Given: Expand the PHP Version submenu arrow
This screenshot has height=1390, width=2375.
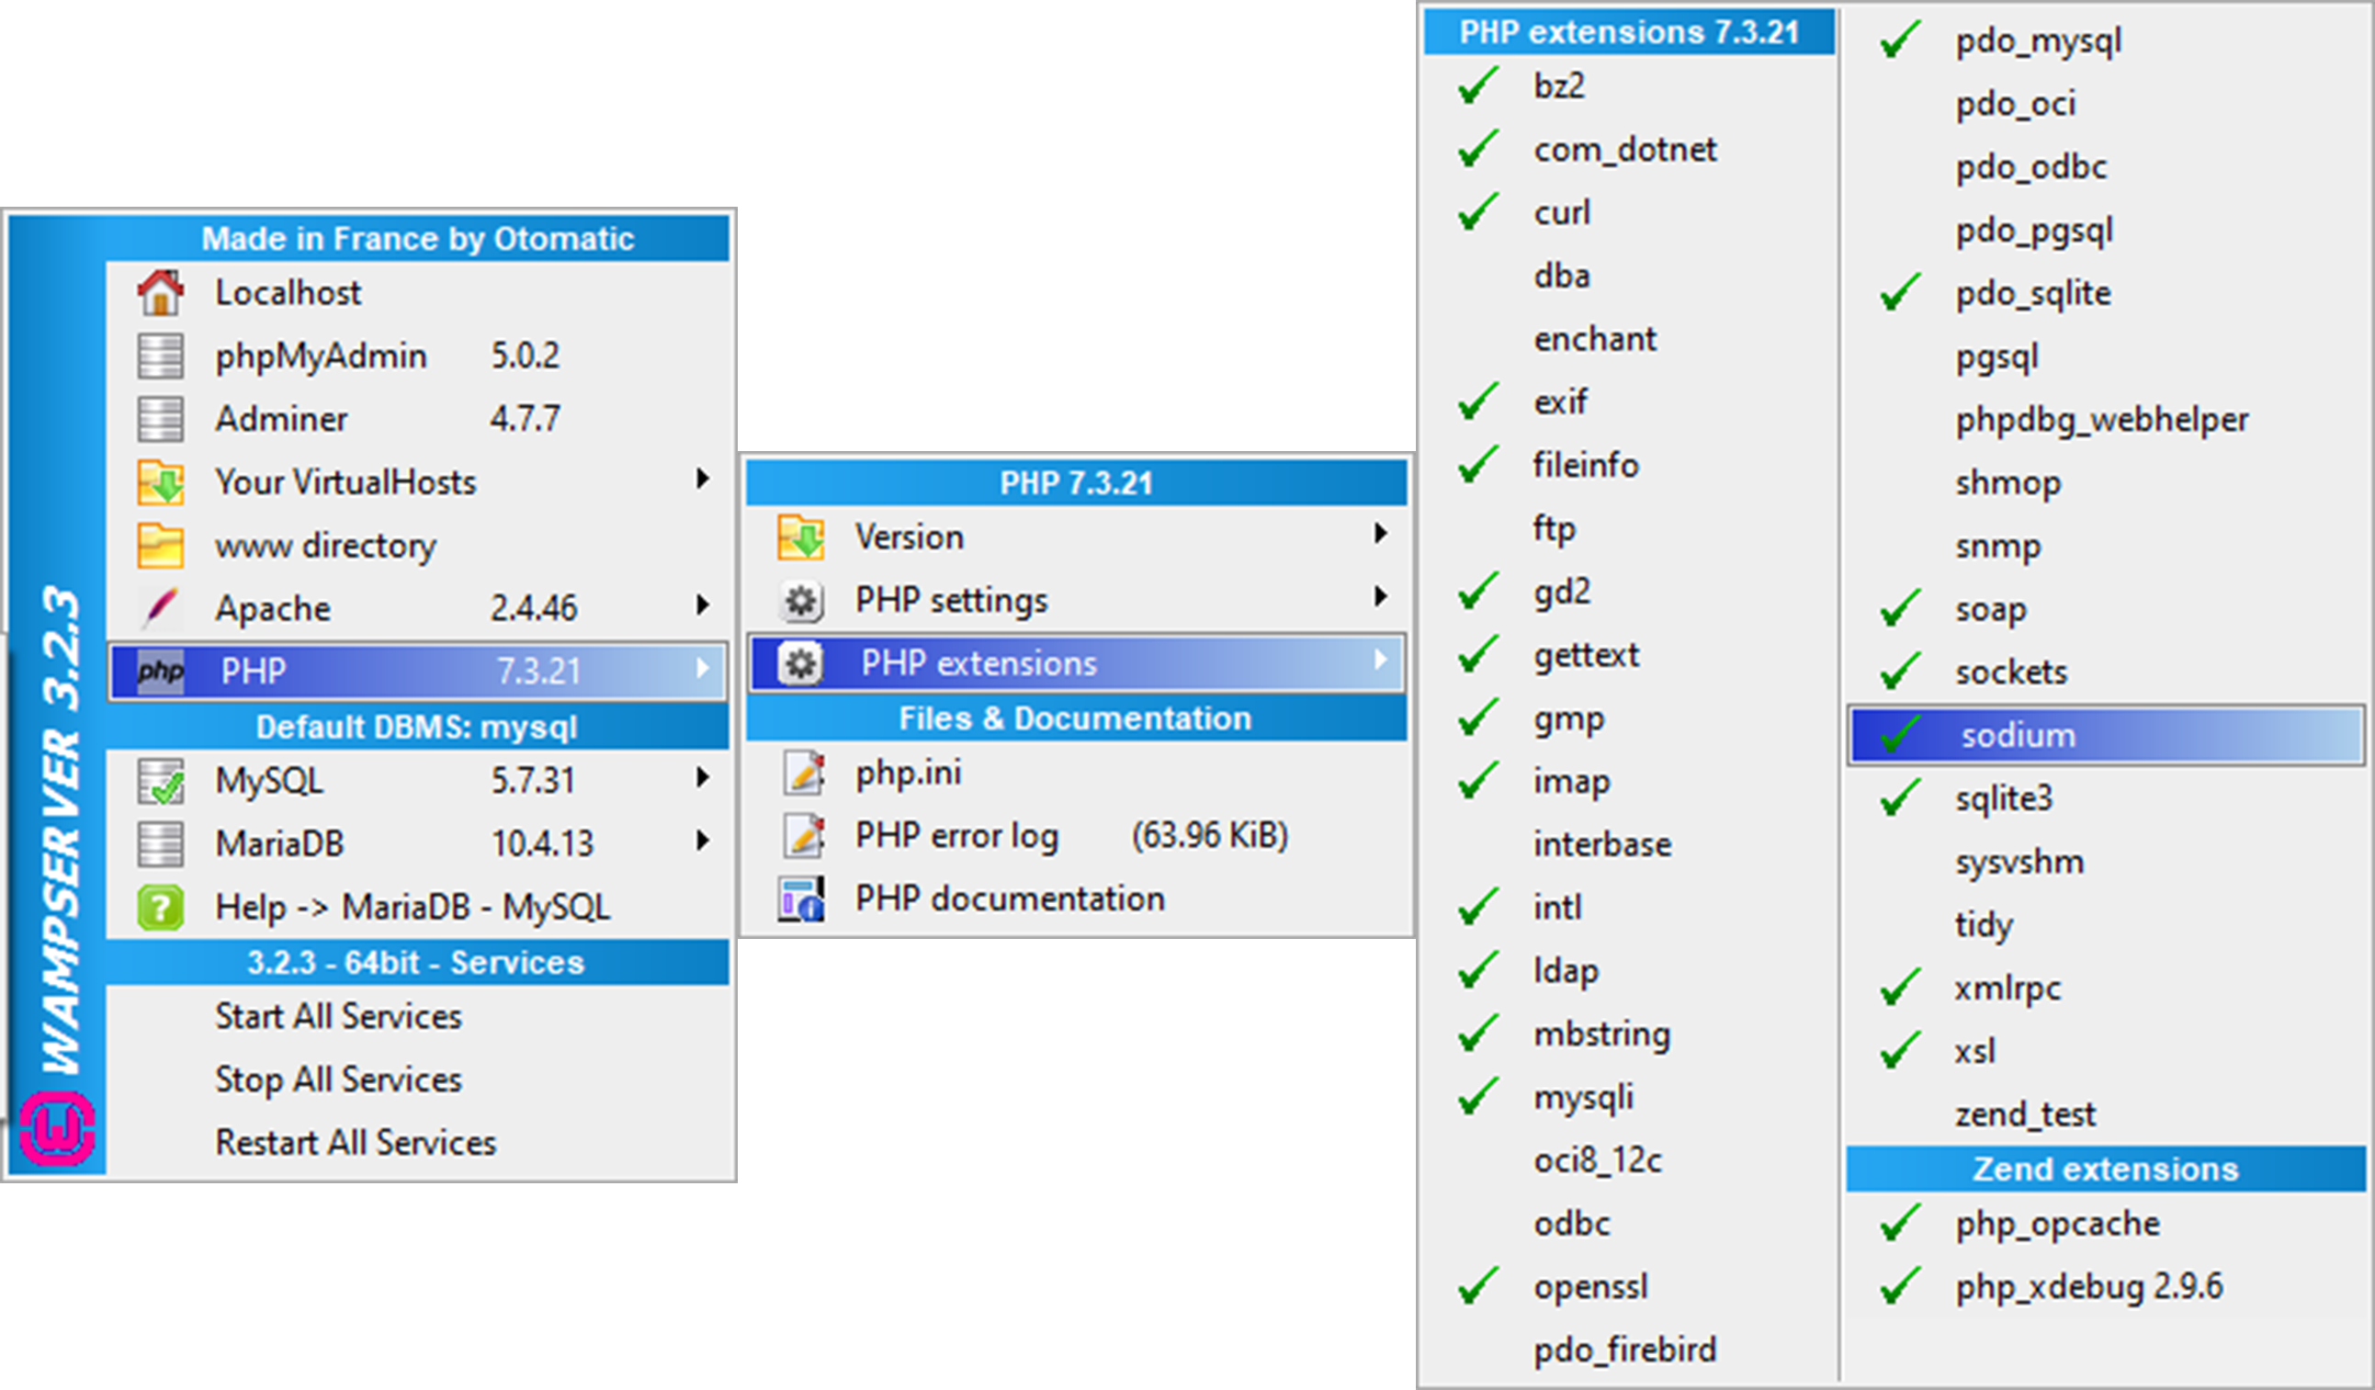Looking at the screenshot, I should point(1380,534).
